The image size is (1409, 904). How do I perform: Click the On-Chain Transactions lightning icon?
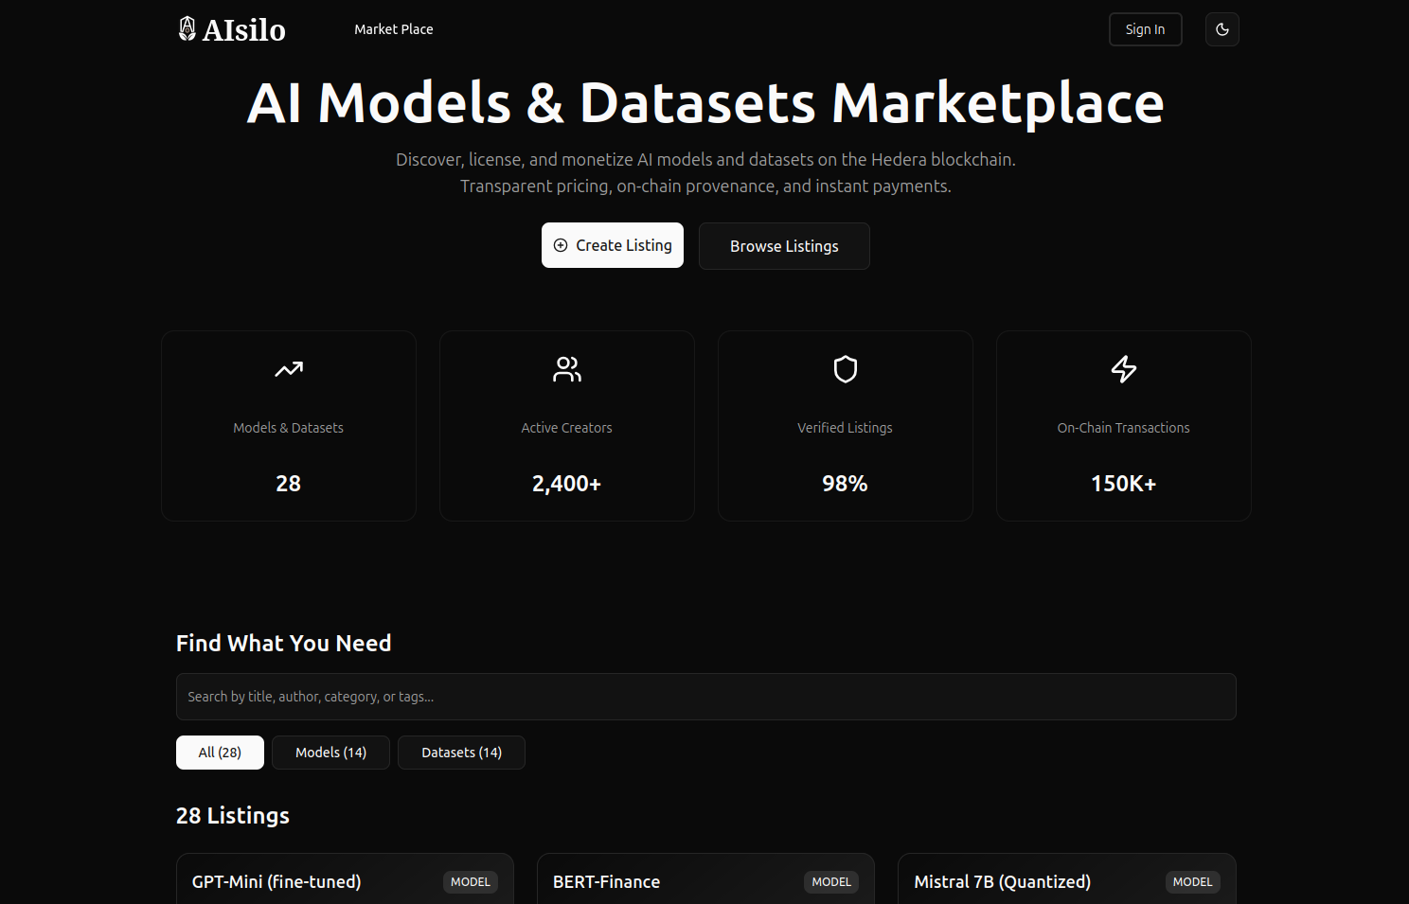[x=1123, y=369]
